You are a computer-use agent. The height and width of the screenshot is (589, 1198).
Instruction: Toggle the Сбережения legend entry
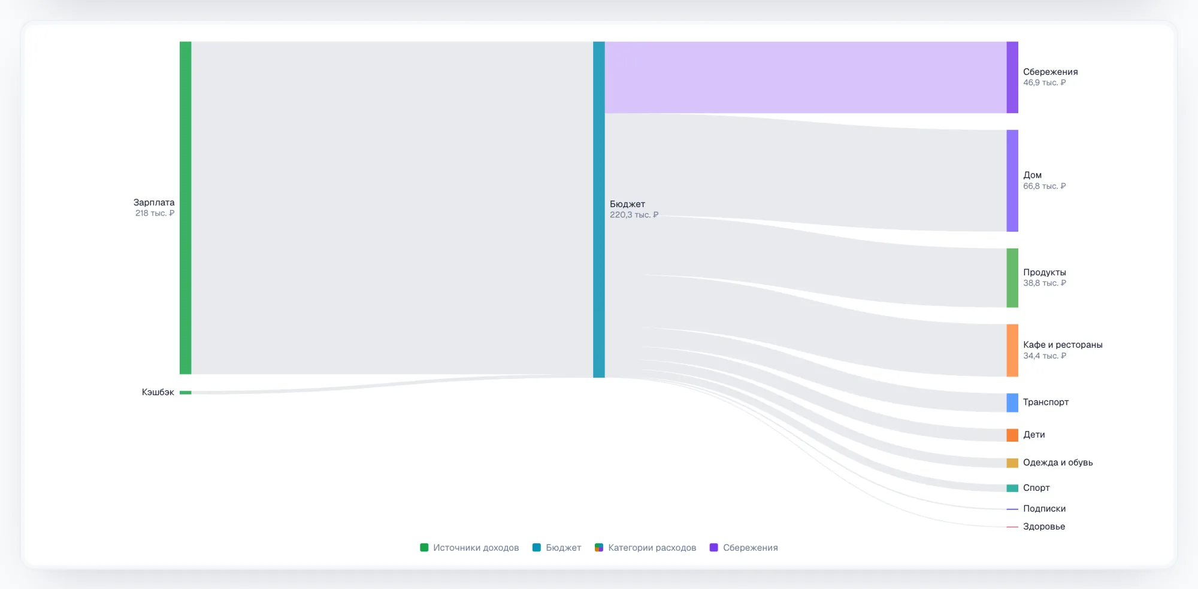[x=743, y=548]
